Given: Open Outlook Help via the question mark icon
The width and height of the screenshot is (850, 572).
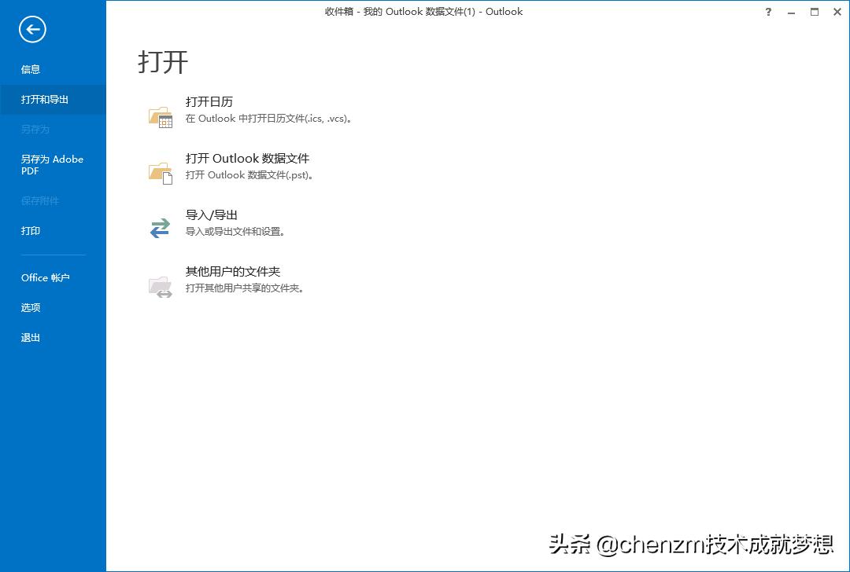Looking at the screenshot, I should (768, 12).
